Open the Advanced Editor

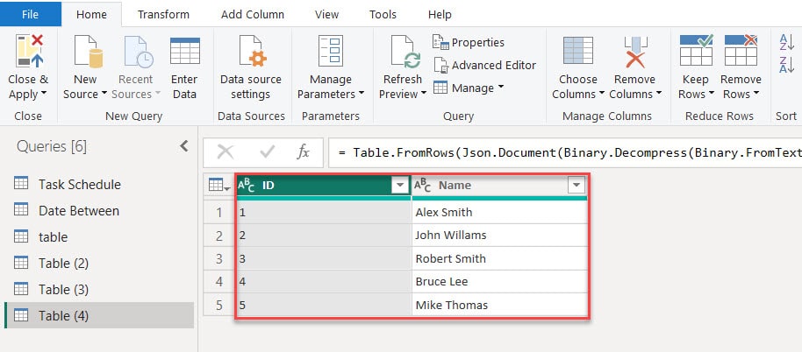click(484, 66)
